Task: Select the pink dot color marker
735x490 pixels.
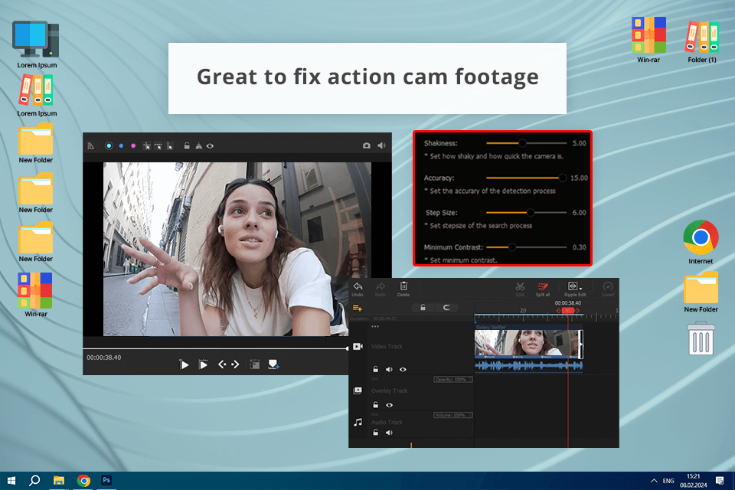Action: pyautogui.click(x=133, y=145)
